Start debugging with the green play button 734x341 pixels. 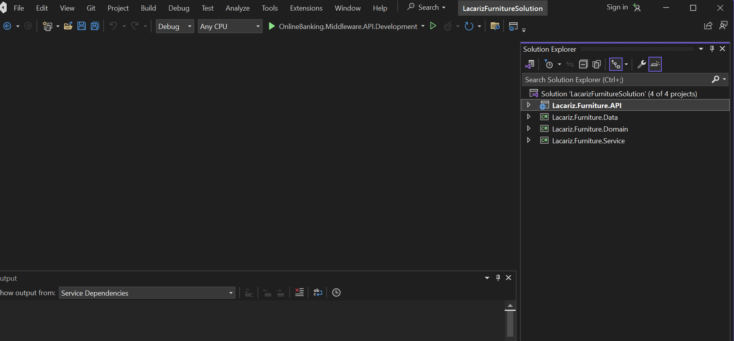[271, 26]
